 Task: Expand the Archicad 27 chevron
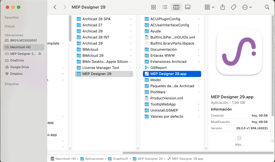131,25
